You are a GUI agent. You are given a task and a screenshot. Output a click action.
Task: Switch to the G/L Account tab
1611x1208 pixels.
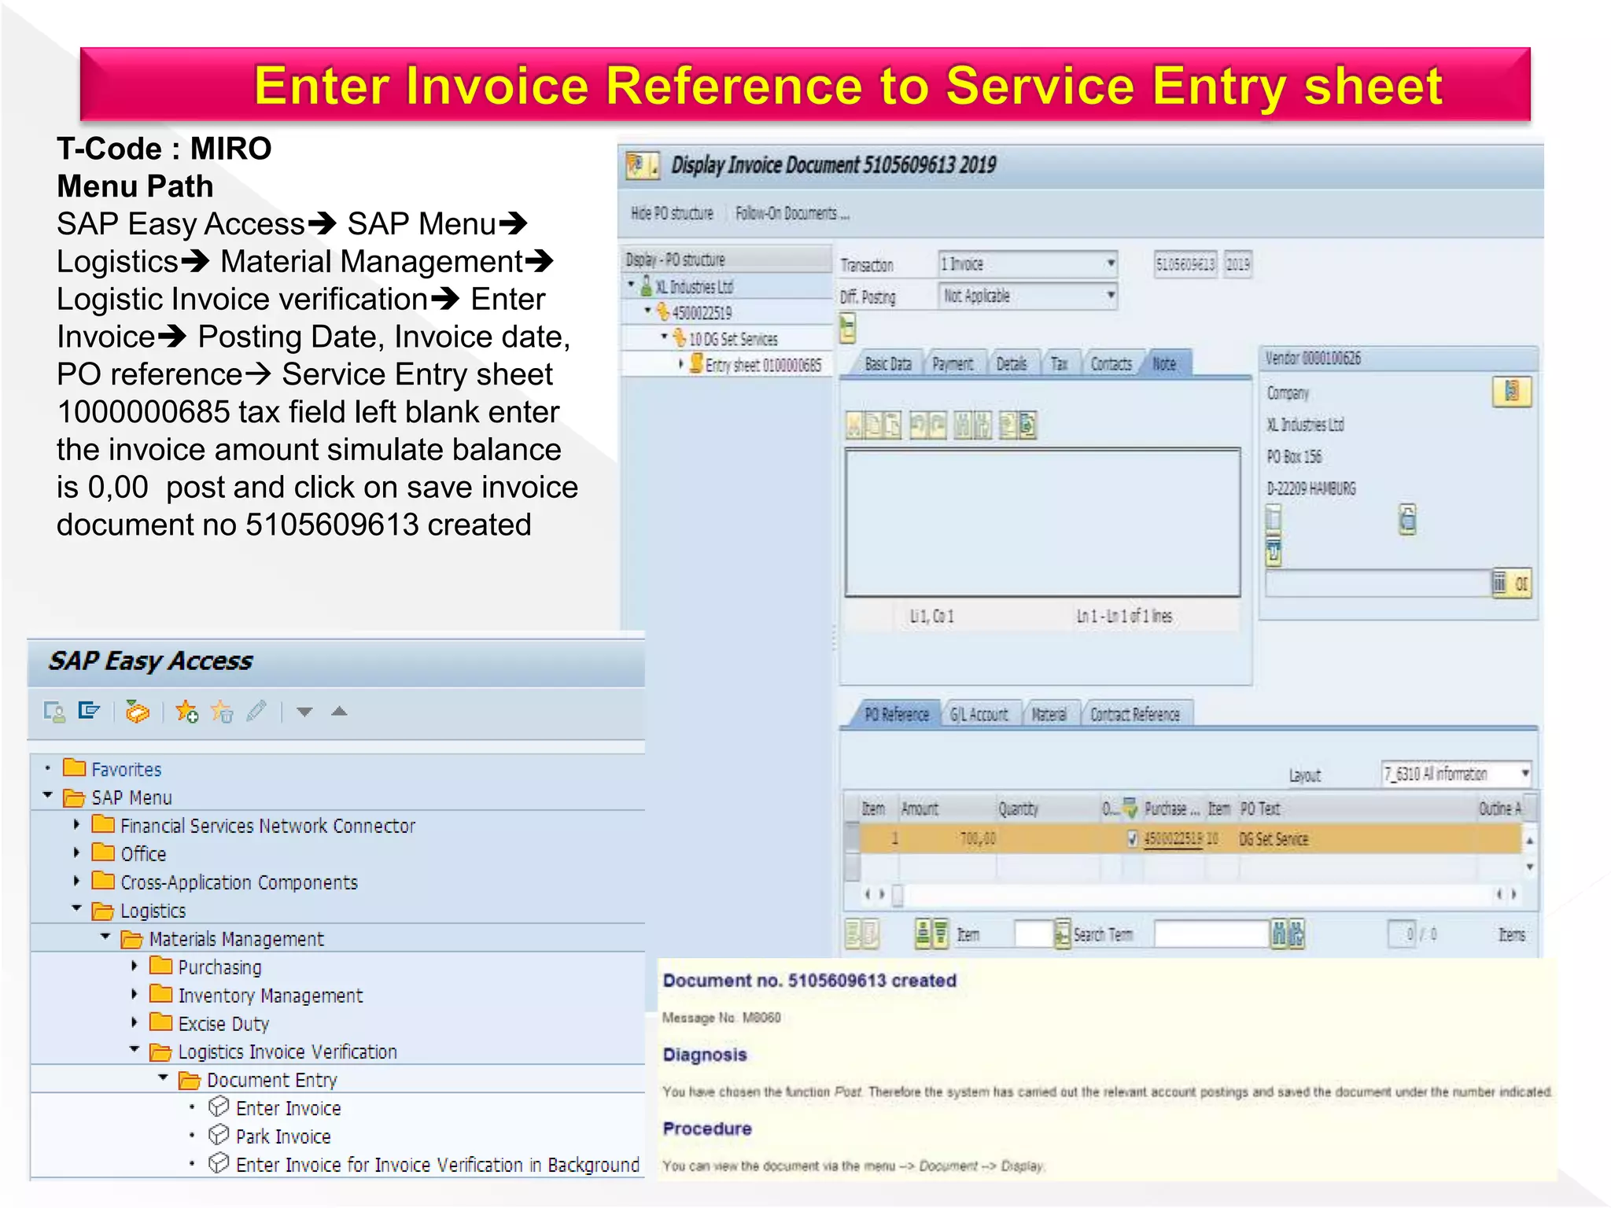click(x=979, y=714)
